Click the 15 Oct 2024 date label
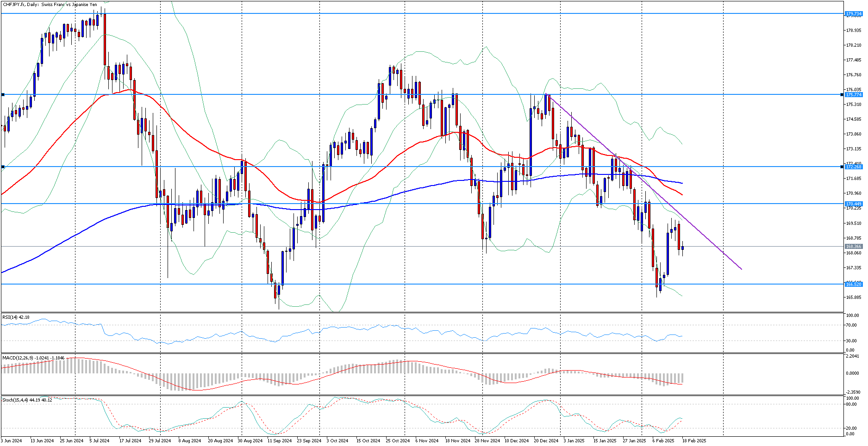The width and height of the screenshot is (868, 446). (x=368, y=441)
